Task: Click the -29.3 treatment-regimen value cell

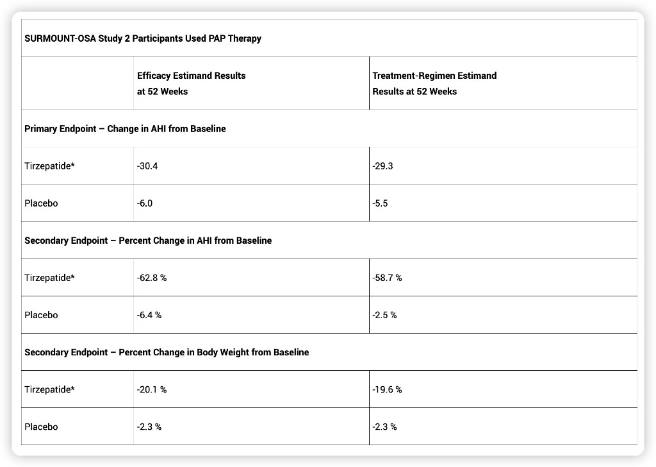Action: [x=382, y=166]
